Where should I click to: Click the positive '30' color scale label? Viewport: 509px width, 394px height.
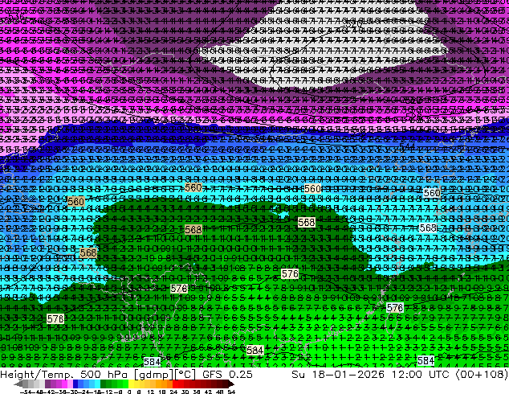185,392
